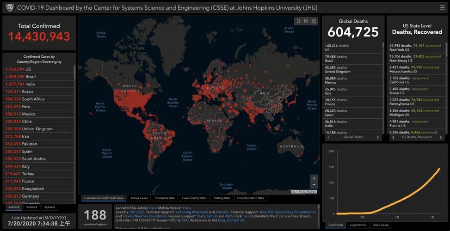Select the Admin2 list tab
The height and width of the screenshot is (231, 450).
pos(49,207)
